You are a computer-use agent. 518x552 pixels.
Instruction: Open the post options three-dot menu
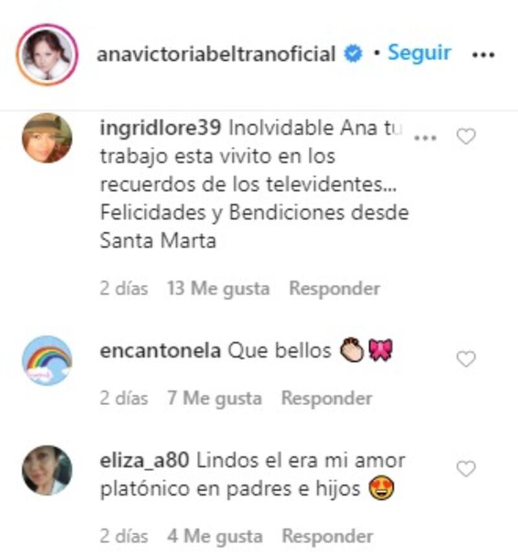[x=483, y=55]
